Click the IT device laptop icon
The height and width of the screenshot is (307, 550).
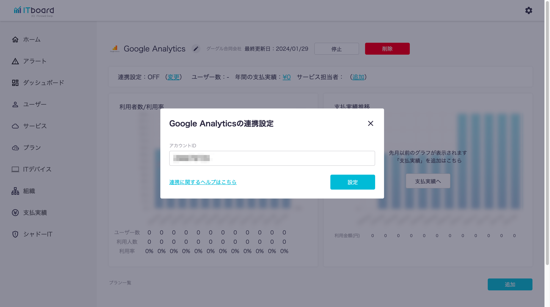click(15, 169)
